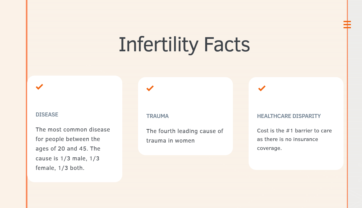The image size is (362, 208).
Task: Select the DISEASE card heading
Action: coord(47,115)
